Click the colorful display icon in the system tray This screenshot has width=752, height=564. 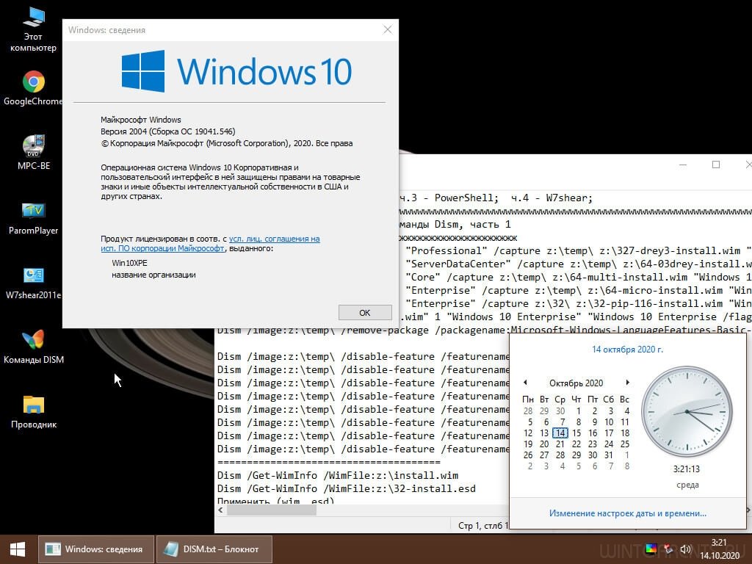click(x=651, y=549)
